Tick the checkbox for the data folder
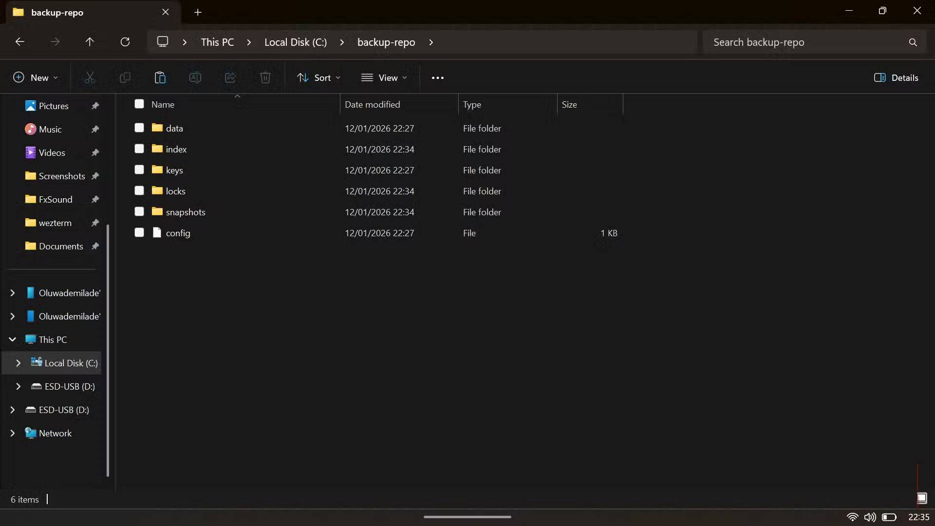Image resolution: width=935 pixels, height=526 pixels. pos(139,128)
